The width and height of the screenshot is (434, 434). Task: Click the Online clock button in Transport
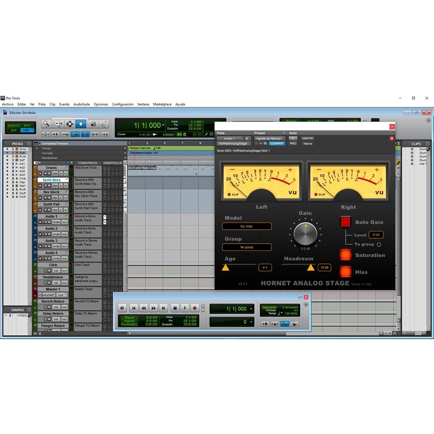[122, 308]
